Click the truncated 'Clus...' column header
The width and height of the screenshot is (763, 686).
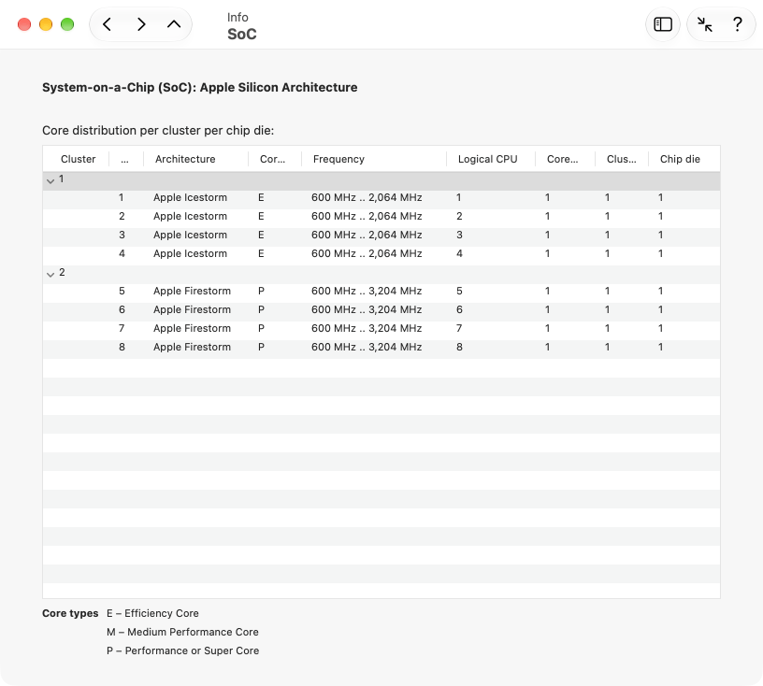pos(622,159)
